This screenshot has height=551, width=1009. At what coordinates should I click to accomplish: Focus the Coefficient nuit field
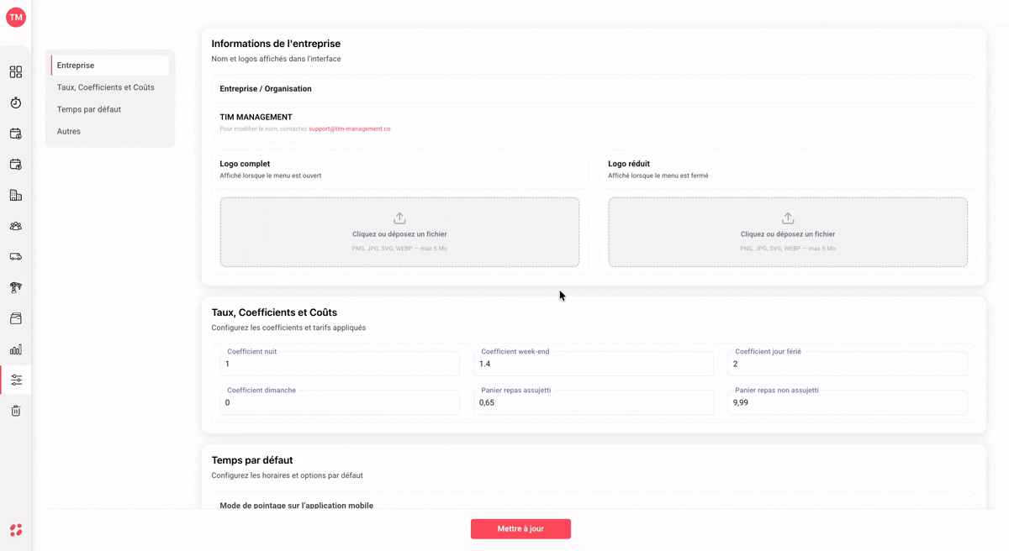click(x=340, y=364)
